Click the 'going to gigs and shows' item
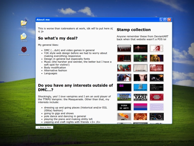This screenshot has height=146, width=194. click(x=59, y=113)
